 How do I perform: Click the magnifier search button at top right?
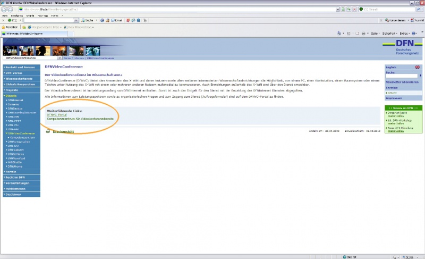click(x=418, y=9)
